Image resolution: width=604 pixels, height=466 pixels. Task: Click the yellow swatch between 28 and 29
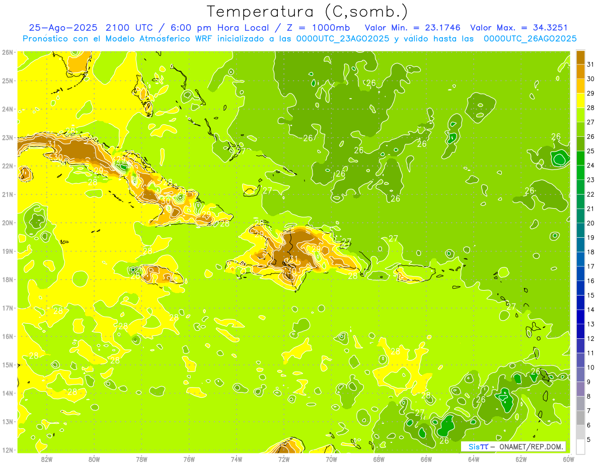[x=580, y=101]
